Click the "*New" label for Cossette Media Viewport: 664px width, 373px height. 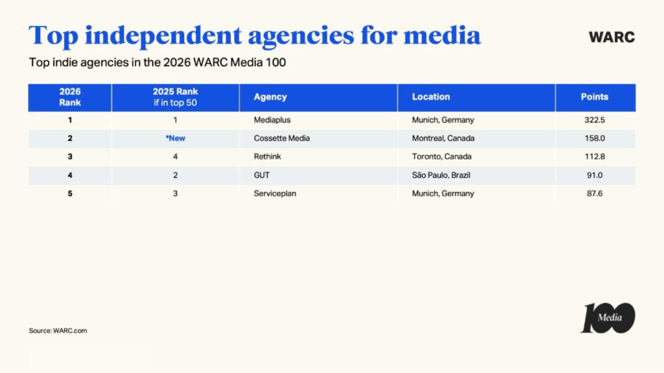coord(175,138)
